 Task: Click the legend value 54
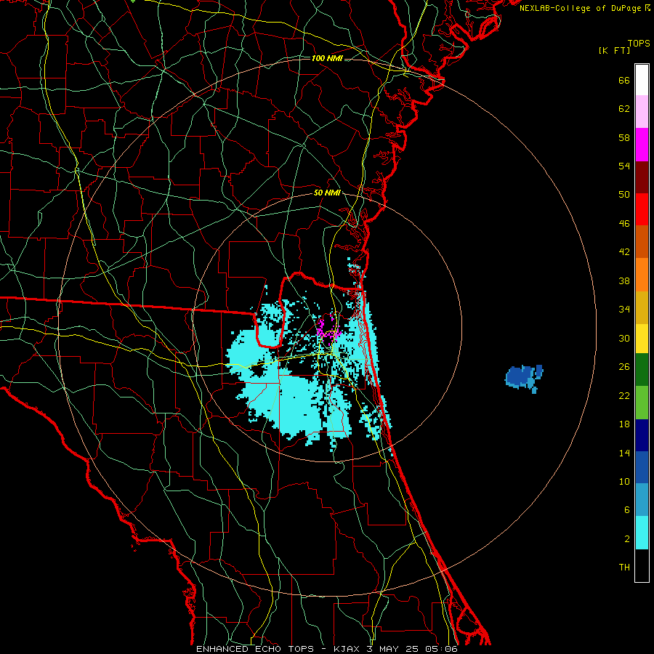point(624,166)
